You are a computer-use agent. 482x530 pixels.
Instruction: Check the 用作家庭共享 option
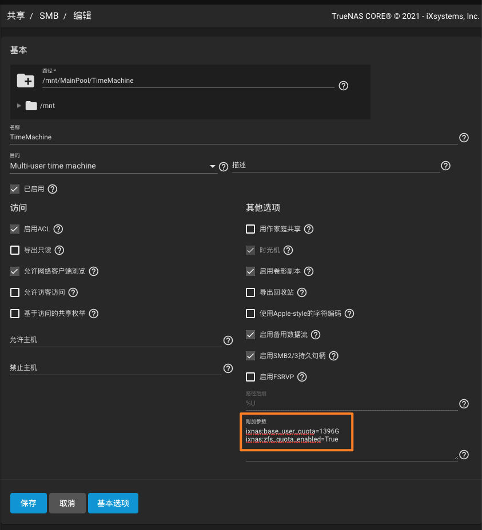click(x=250, y=229)
